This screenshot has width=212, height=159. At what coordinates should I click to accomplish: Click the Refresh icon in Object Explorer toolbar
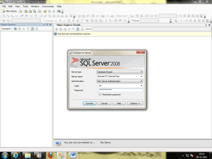(32, 29)
